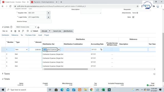
Task: Open Chrome extensions puzzle icon
Action: click(x=154, y=6)
